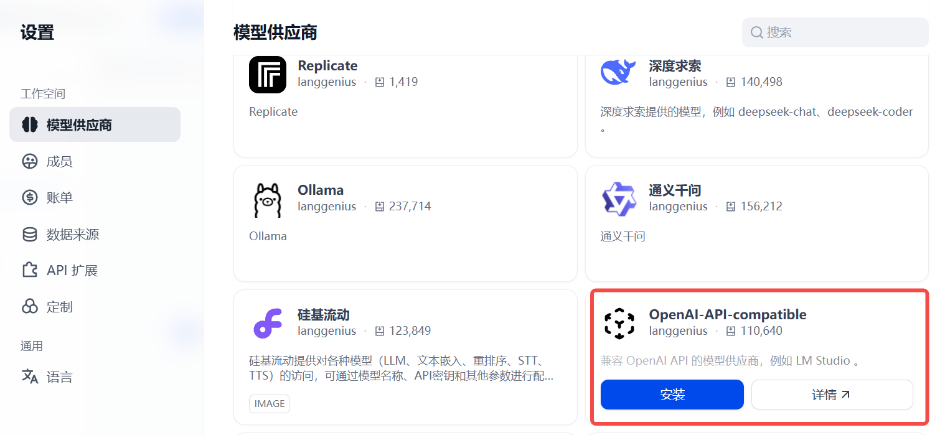Click the Ollama llama logo icon
Image resolution: width=945 pixels, height=435 pixels.
coord(268,200)
